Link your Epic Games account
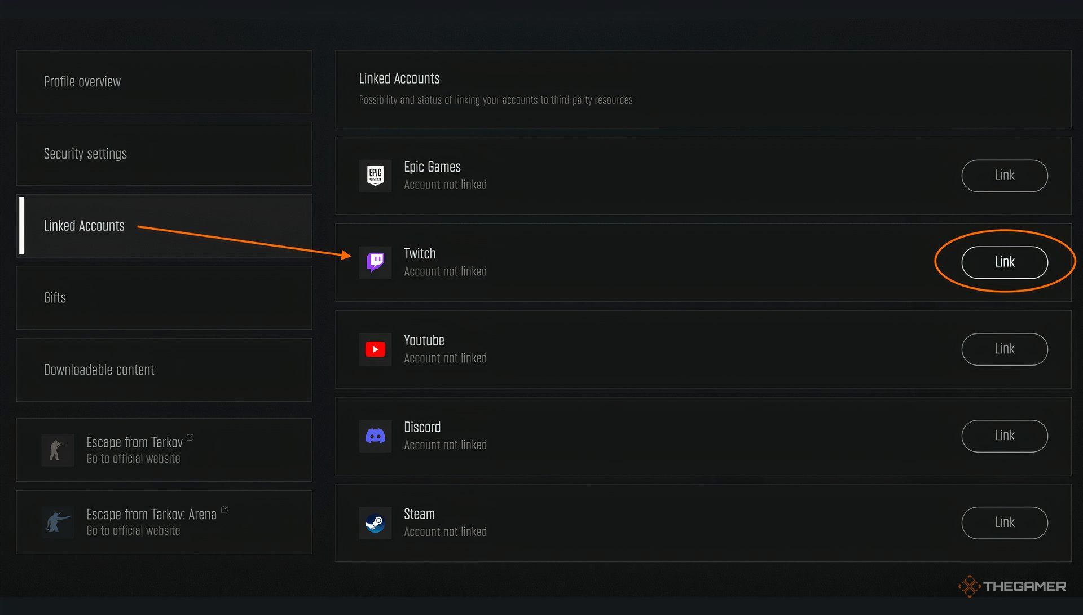 click(1004, 175)
